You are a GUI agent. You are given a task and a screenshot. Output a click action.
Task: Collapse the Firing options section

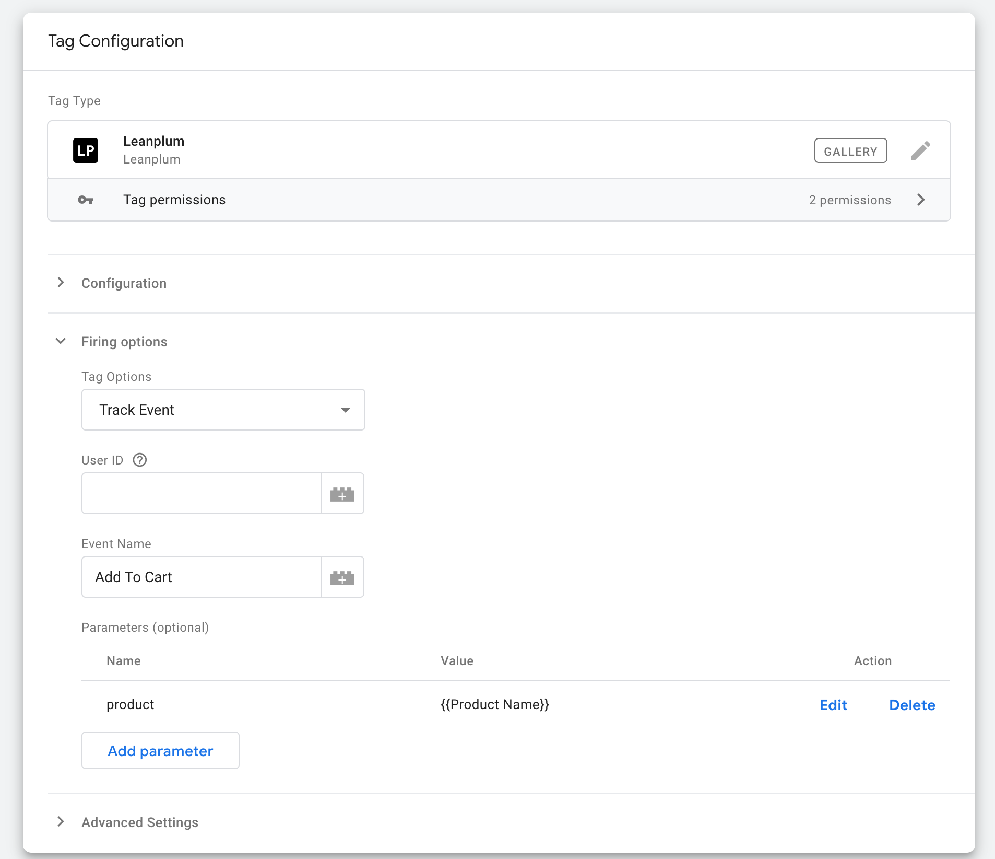[61, 341]
